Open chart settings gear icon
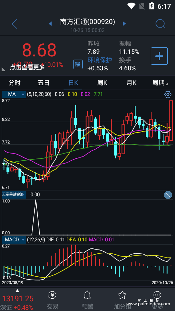Image resolution: width=175 pixels, height=311 pixels. point(168,94)
